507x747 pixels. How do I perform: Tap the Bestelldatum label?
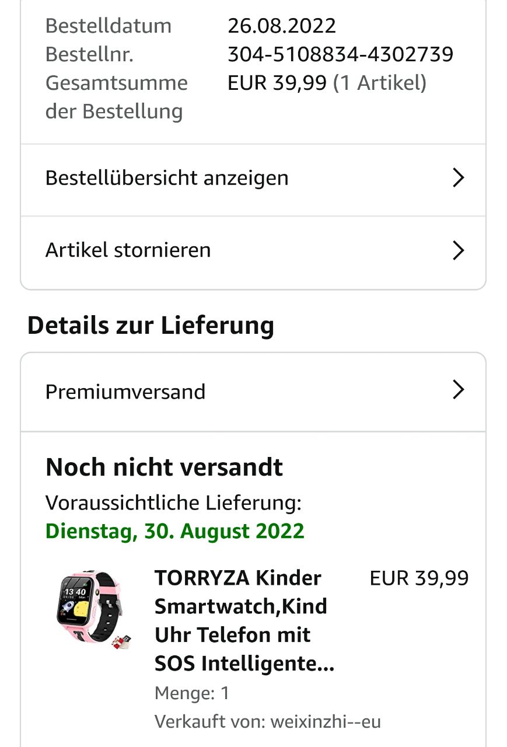pos(109,26)
